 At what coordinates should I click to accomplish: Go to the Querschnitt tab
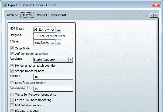[58, 15]
